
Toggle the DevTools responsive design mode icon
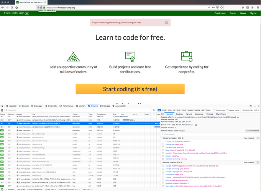(251, 106)
